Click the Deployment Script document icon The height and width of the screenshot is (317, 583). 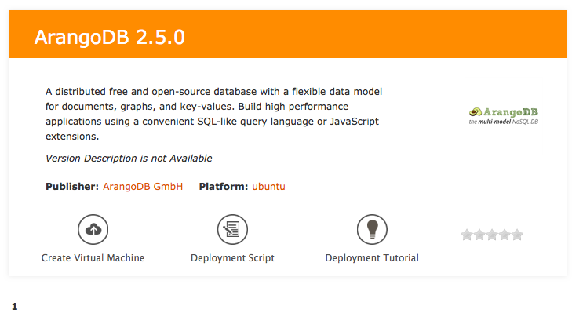[232, 229]
